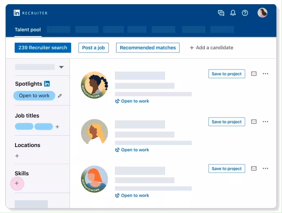Click the plus icon under Skills
282x213 pixels.
pyautogui.click(x=17, y=183)
